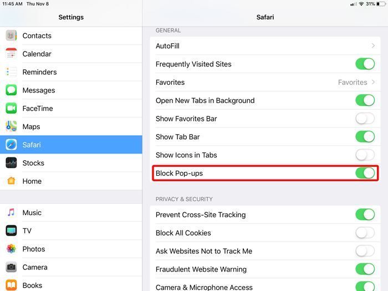Enable Block All Cookies switch
Screen dimensions: 388x291
point(365,233)
